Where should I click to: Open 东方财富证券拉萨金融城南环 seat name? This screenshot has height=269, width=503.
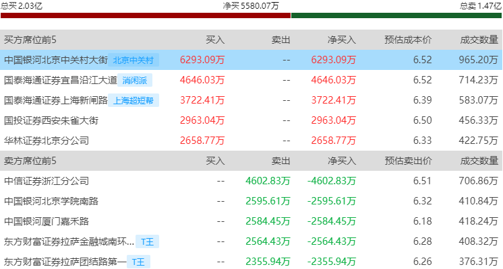[x=69, y=241]
